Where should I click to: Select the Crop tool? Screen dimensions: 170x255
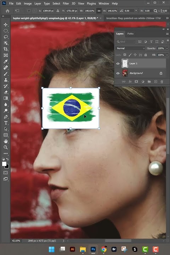6,49
